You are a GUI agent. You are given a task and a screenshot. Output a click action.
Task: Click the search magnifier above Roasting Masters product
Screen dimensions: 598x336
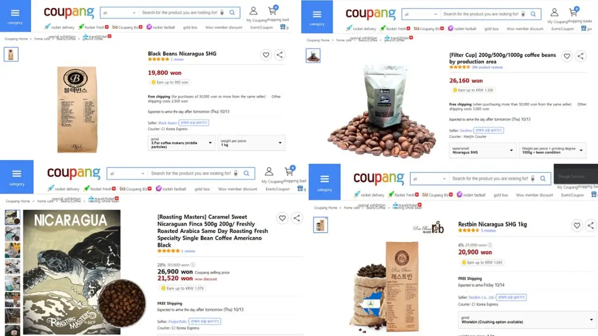(x=246, y=173)
